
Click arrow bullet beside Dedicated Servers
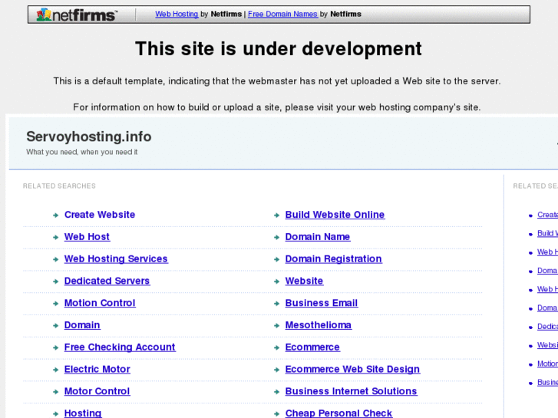pos(55,281)
